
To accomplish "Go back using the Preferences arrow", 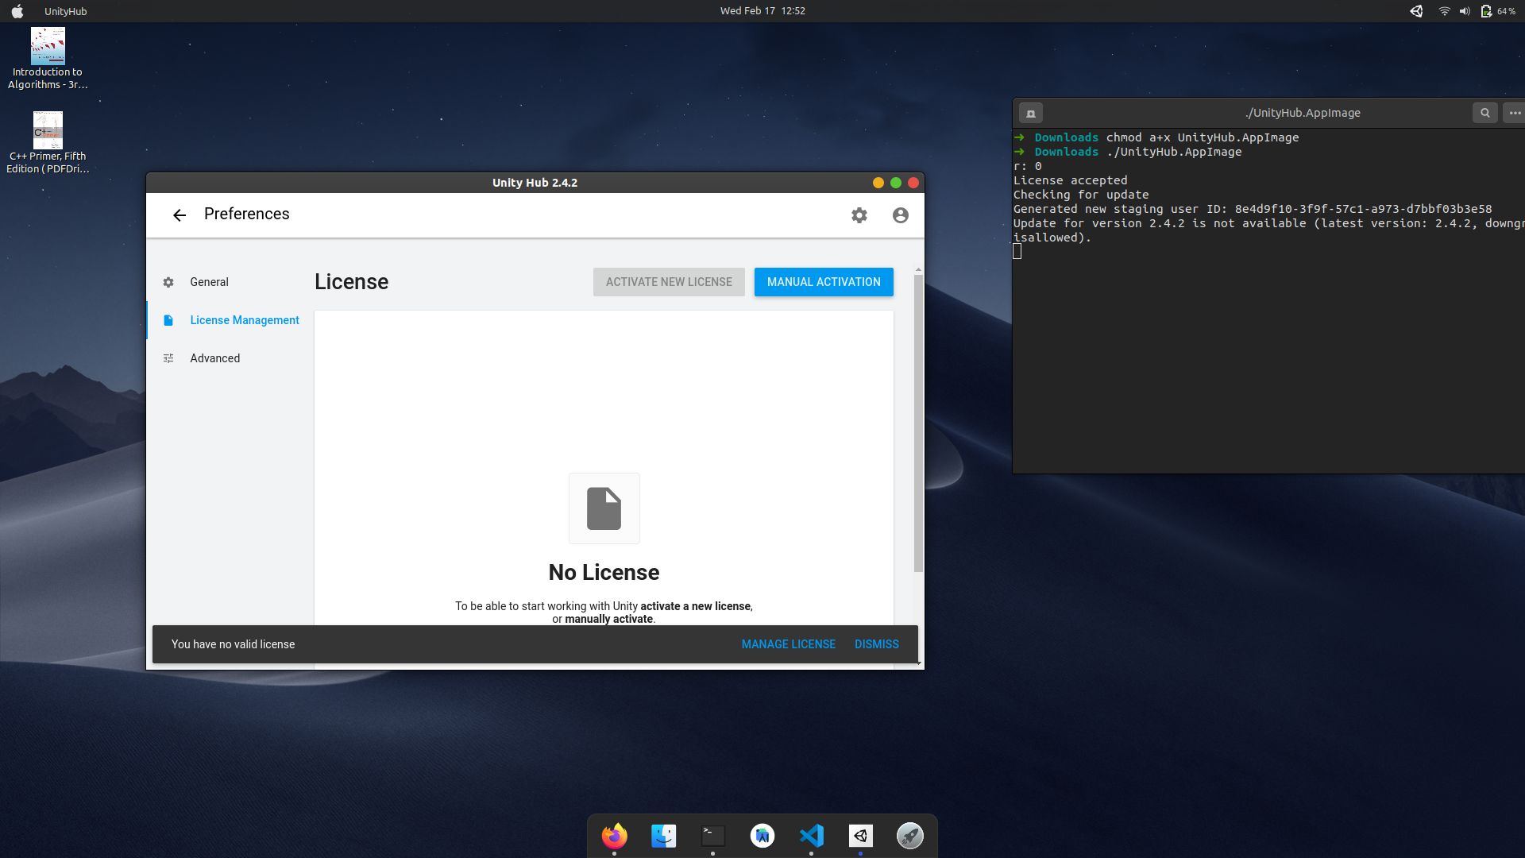I will click(180, 215).
